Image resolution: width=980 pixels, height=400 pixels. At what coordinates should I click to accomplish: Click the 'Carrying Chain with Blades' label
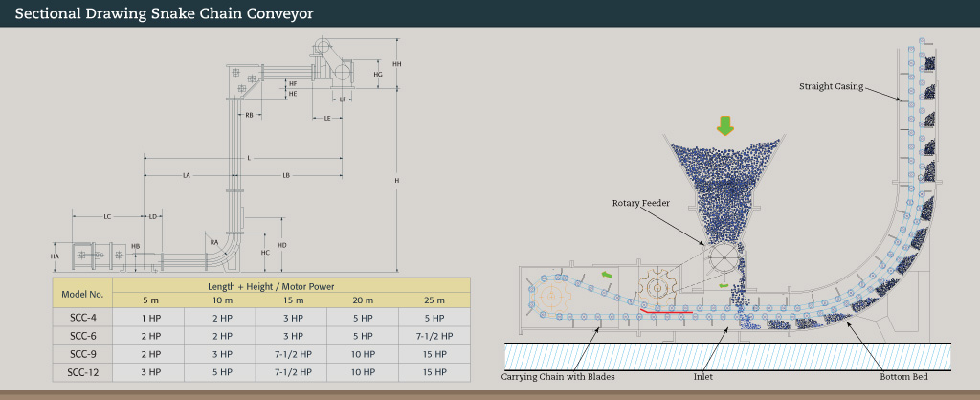click(558, 377)
